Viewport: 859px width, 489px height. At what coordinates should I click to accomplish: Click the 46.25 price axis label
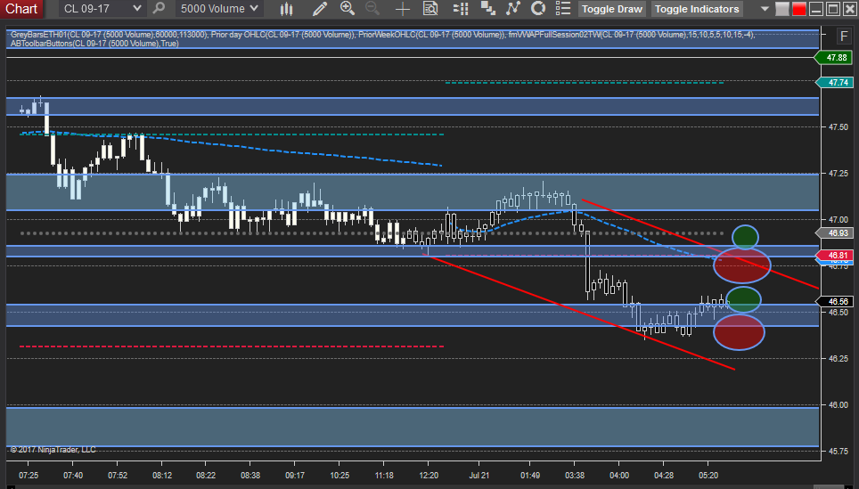[x=839, y=359]
